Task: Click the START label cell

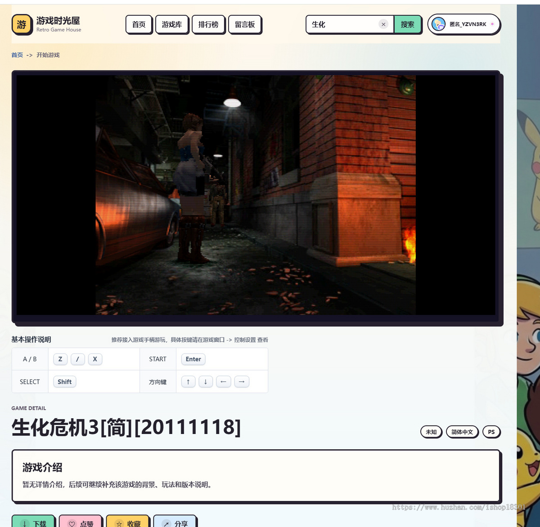Action: coord(157,359)
